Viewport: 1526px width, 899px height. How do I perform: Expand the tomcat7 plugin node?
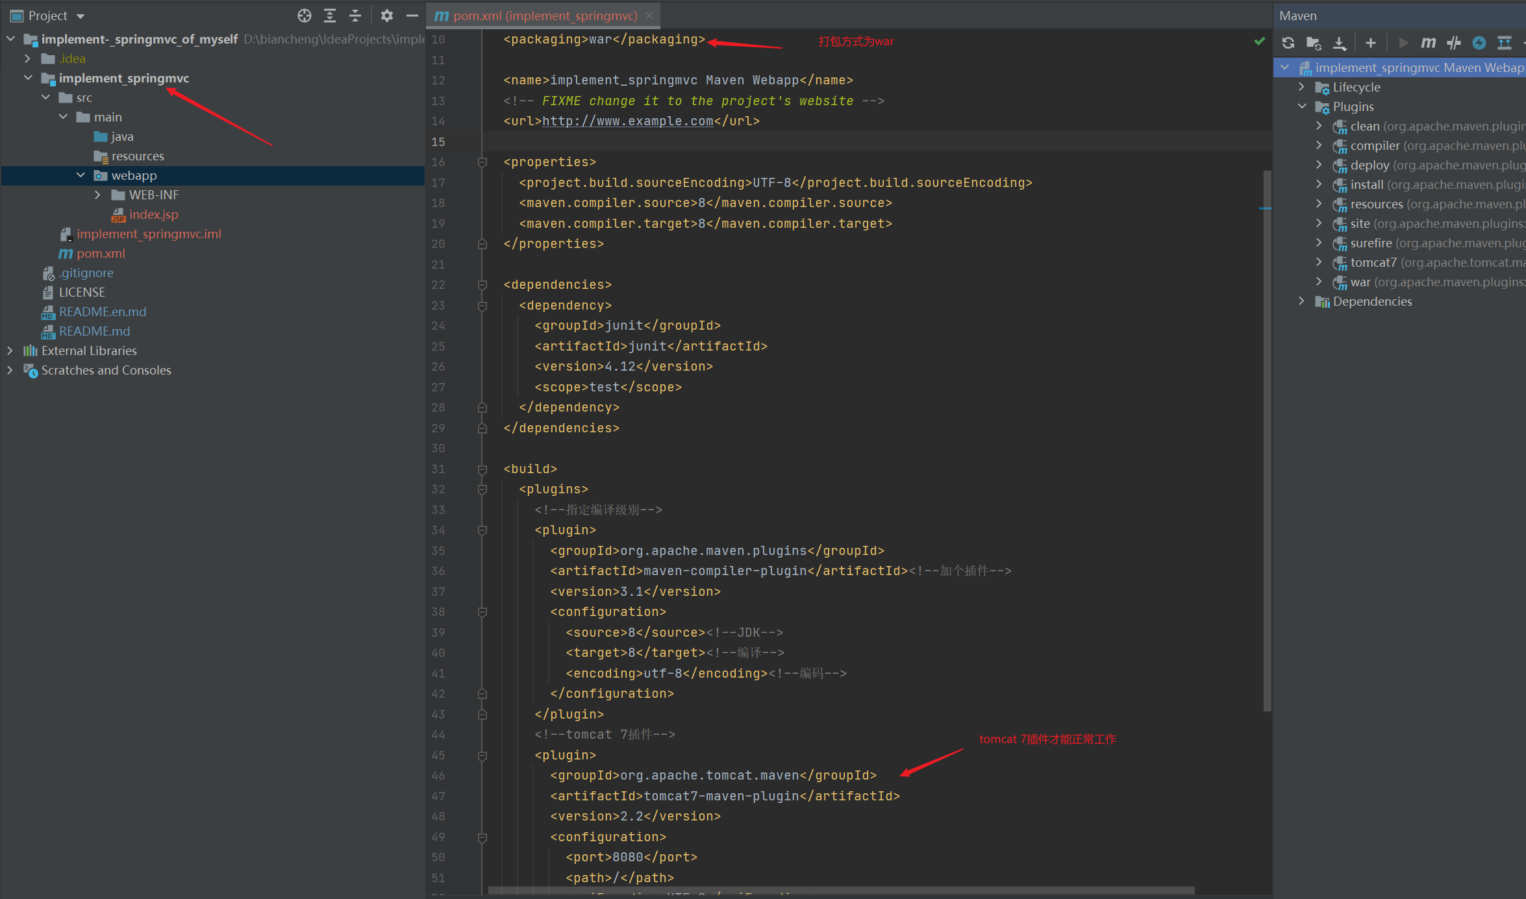[1320, 262]
